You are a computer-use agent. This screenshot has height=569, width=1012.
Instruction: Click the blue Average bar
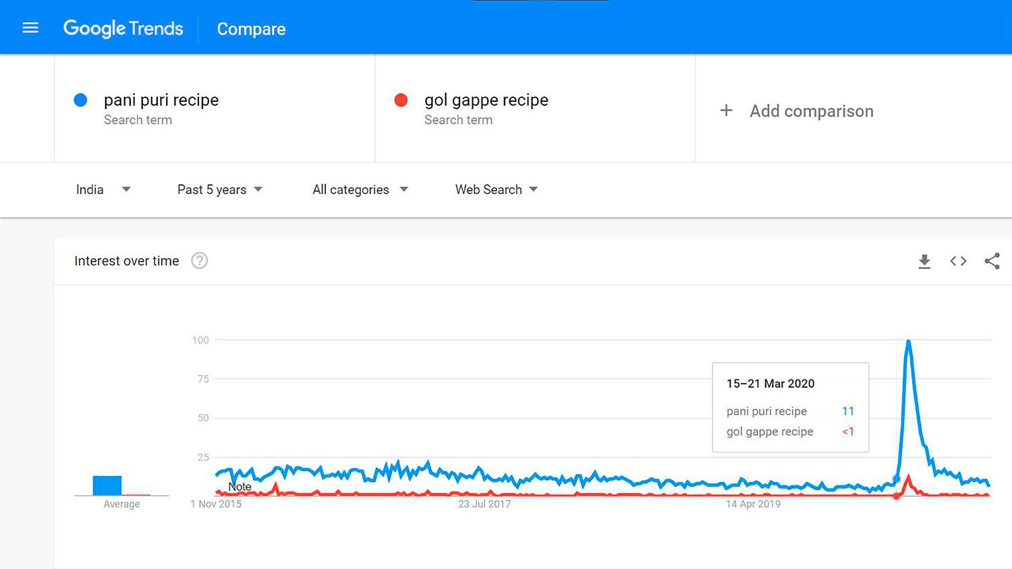[107, 485]
